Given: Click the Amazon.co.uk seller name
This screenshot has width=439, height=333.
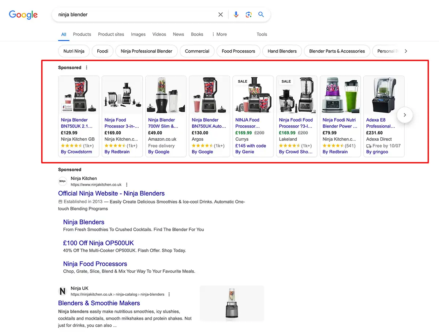Looking at the screenshot, I should 162,139.
